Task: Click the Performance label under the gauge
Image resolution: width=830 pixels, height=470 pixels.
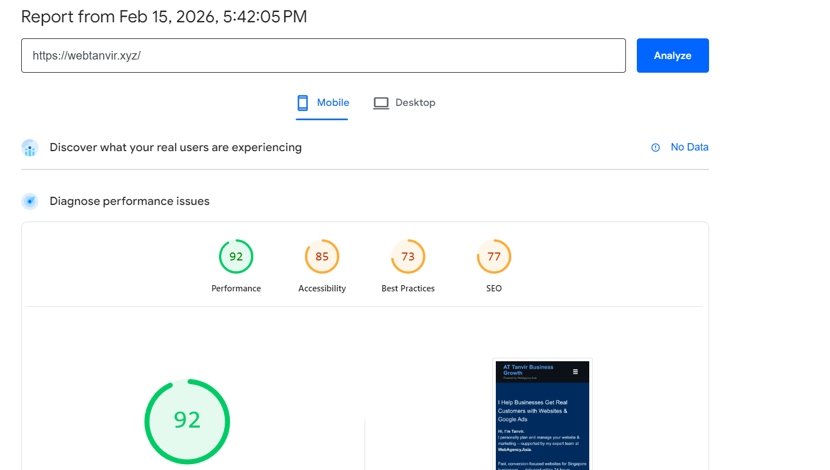Action: [x=236, y=289]
